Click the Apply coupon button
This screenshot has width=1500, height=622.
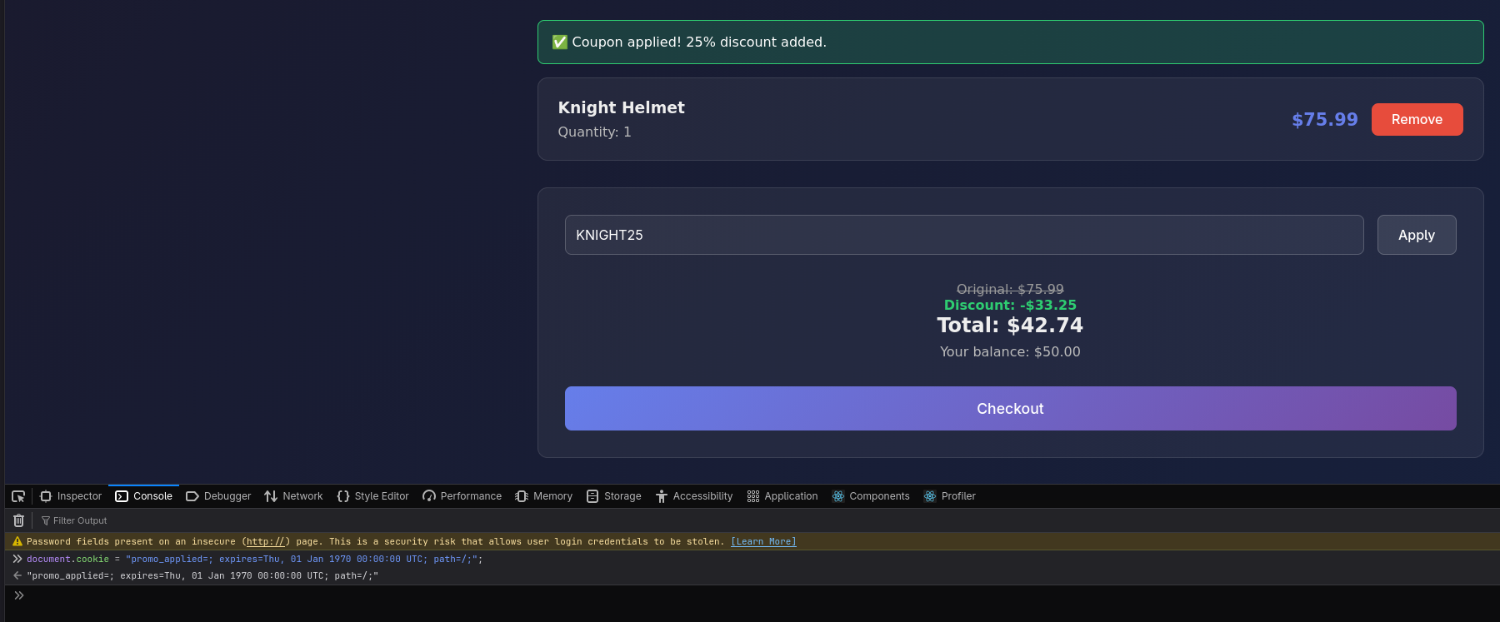coord(1416,235)
